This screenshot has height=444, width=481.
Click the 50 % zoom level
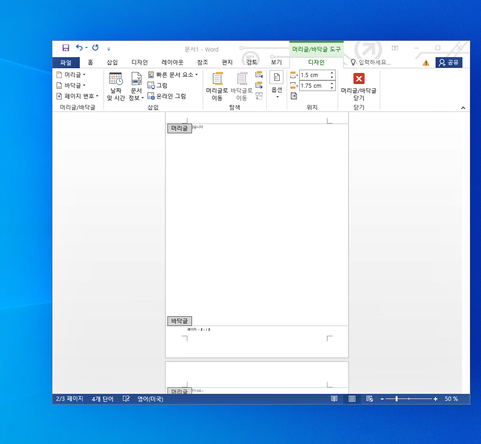451,399
